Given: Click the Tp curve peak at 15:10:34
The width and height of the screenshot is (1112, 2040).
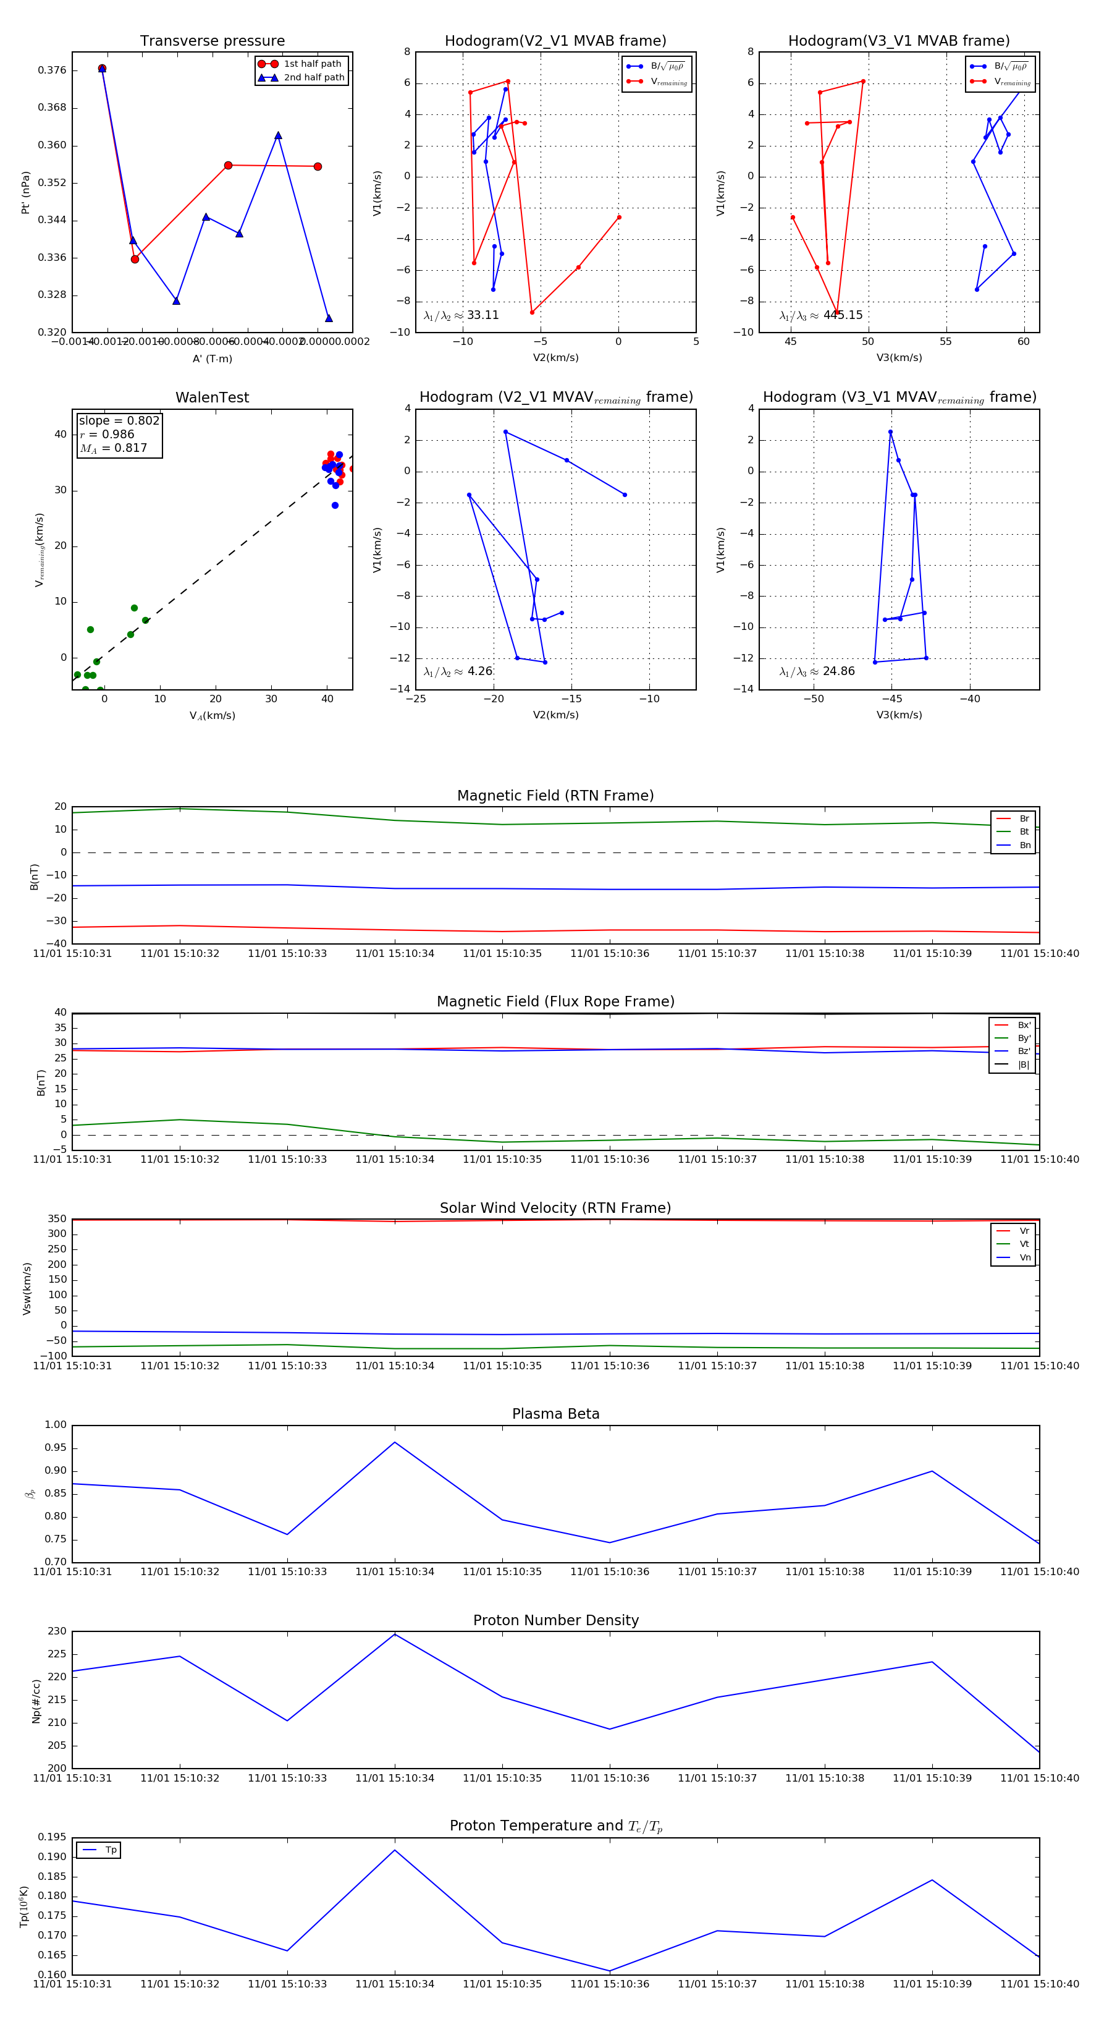Looking at the screenshot, I should coord(395,1850).
